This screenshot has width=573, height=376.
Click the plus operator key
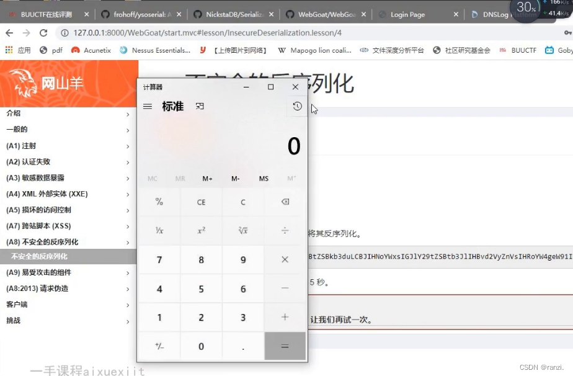[285, 317]
